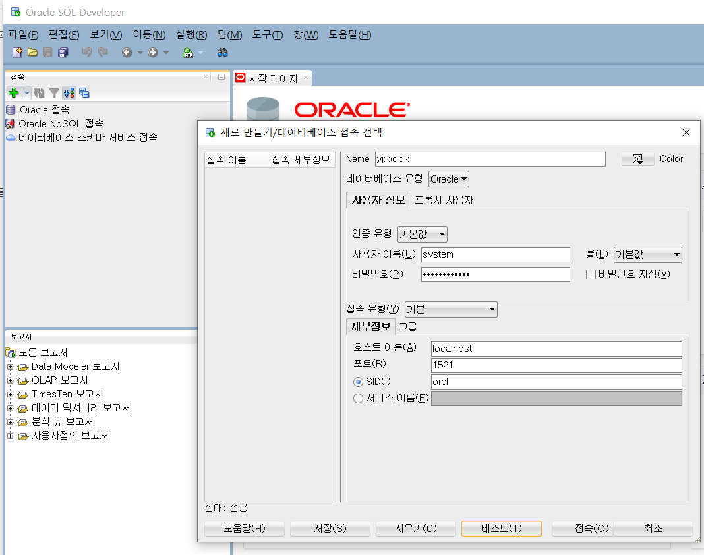Screen dimensions: 704x555
Task: Click the 도움말(H) button in dialog
Action: [245, 529]
